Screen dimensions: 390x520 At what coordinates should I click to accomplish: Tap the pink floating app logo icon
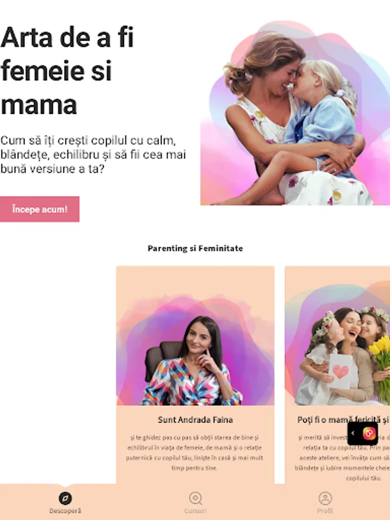(x=369, y=433)
